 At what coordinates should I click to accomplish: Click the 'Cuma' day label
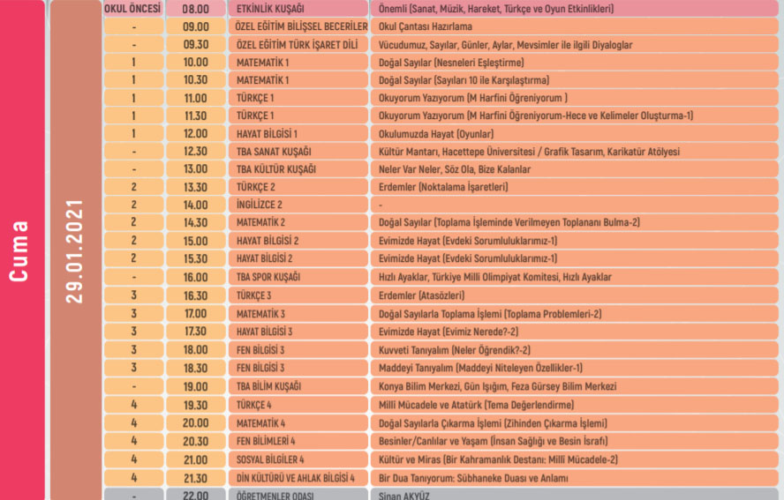(19, 251)
